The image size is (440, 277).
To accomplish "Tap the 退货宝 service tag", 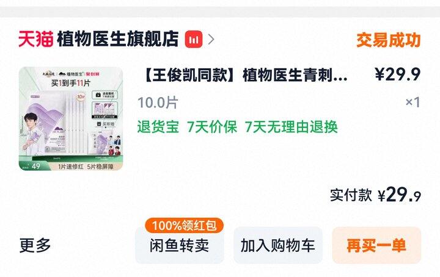I will click(x=158, y=127).
